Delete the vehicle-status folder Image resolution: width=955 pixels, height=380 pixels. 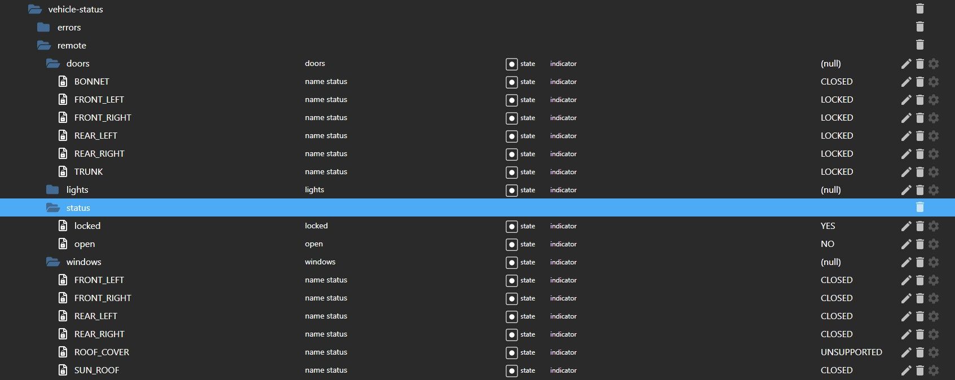coord(920,8)
